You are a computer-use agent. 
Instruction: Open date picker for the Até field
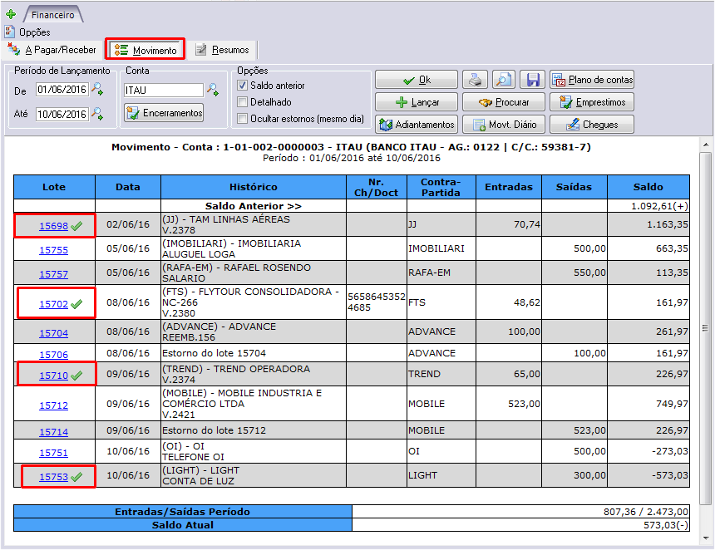(97, 112)
